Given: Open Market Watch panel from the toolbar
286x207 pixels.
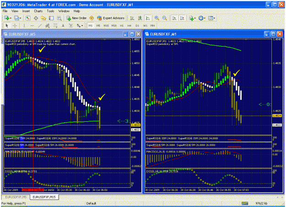Looking at the screenshot, I should 28,18.
